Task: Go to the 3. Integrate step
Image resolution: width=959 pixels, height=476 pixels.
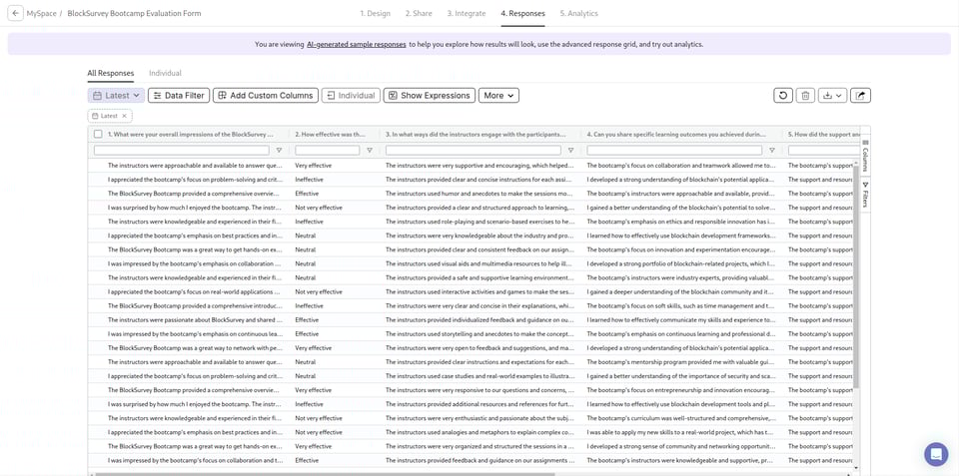Action: point(467,13)
